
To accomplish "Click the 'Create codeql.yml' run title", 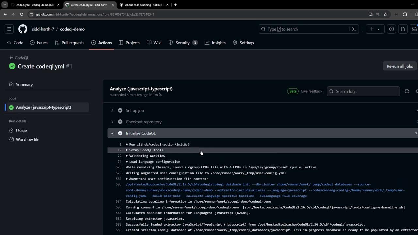I will tap(41, 66).
